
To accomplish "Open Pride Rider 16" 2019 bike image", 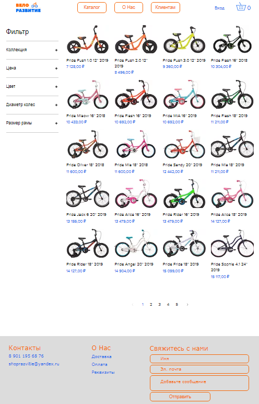I will [184, 194].
